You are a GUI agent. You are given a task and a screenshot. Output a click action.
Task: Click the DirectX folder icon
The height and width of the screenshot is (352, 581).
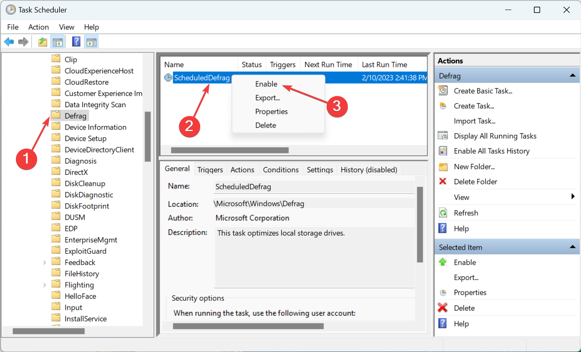(x=56, y=172)
